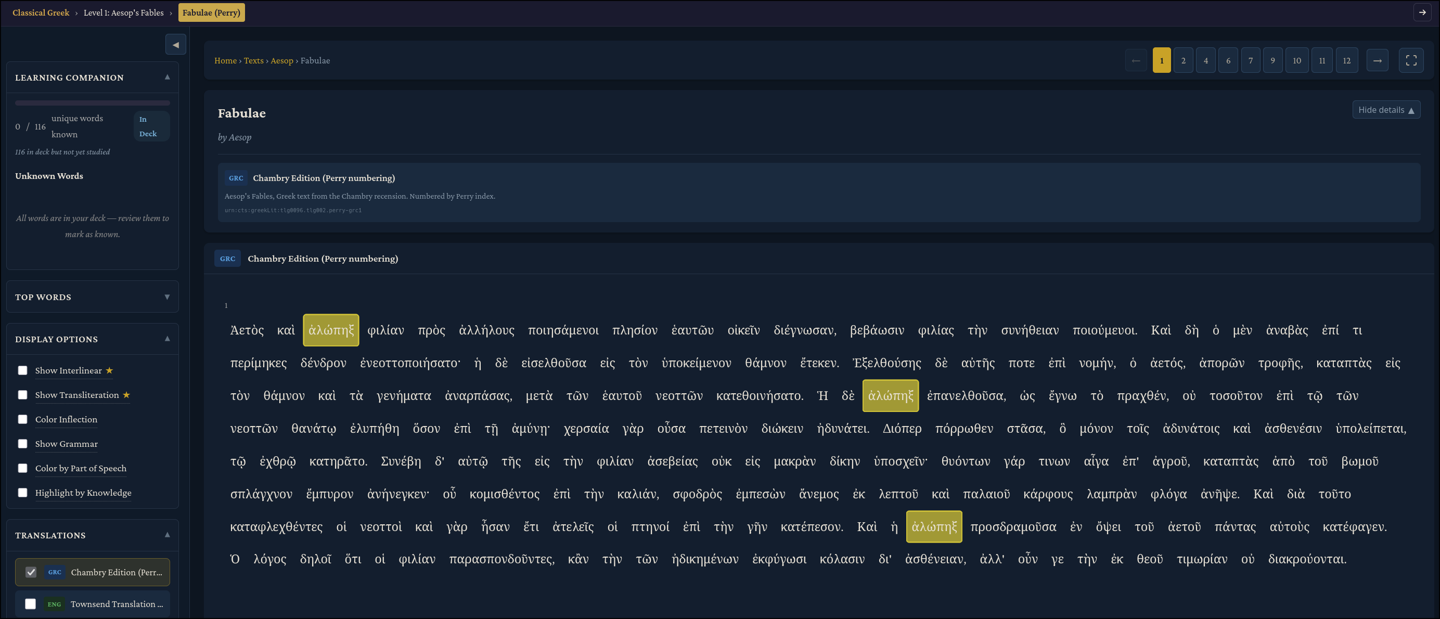Click the fullscreen expand icon
This screenshot has width=1440, height=619.
(1410, 60)
